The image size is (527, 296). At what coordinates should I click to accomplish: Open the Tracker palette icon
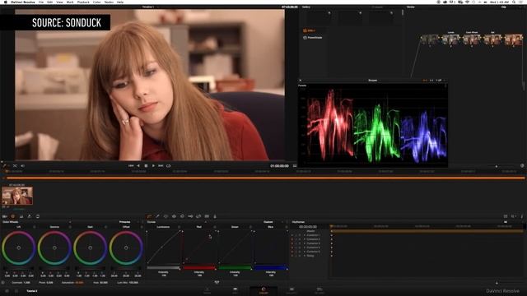pos(174,216)
